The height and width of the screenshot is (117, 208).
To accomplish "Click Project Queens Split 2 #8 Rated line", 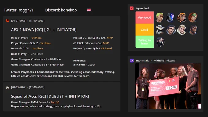I will [92, 49].
